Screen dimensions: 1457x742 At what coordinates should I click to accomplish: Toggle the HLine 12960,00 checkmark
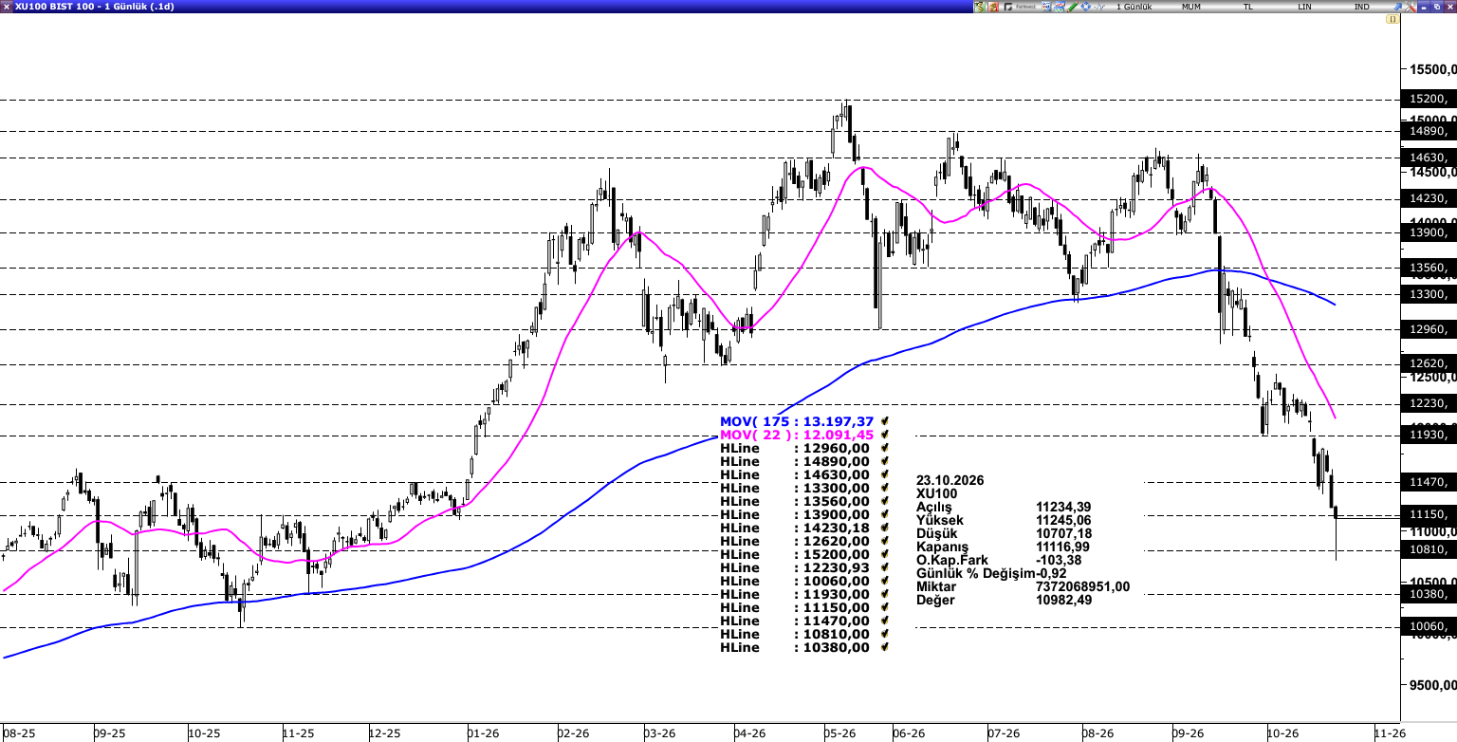[884, 448]
